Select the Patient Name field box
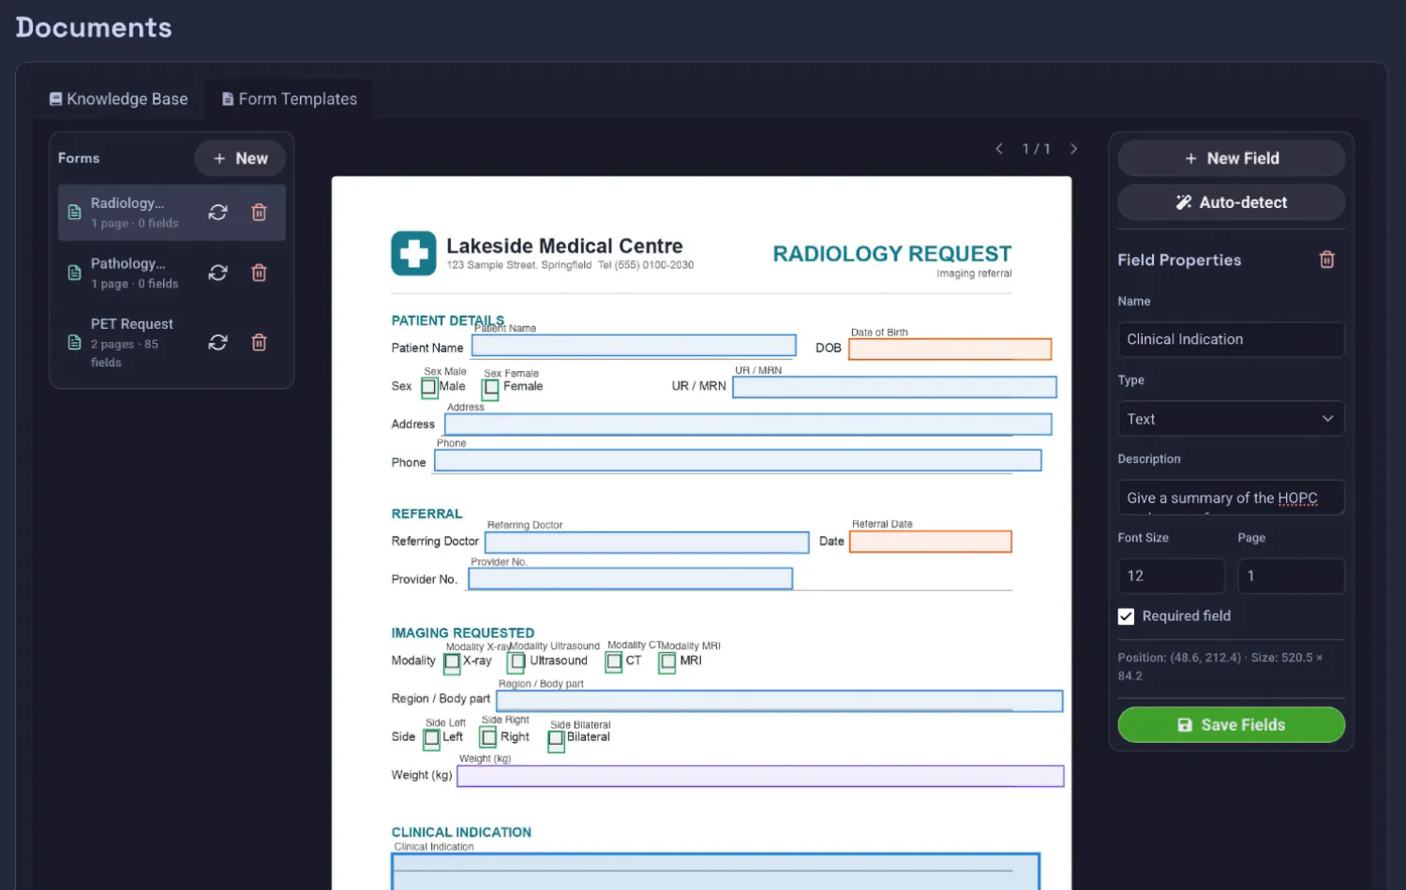1406x890 pixels. pyautogui.click(x=634, y=346)
